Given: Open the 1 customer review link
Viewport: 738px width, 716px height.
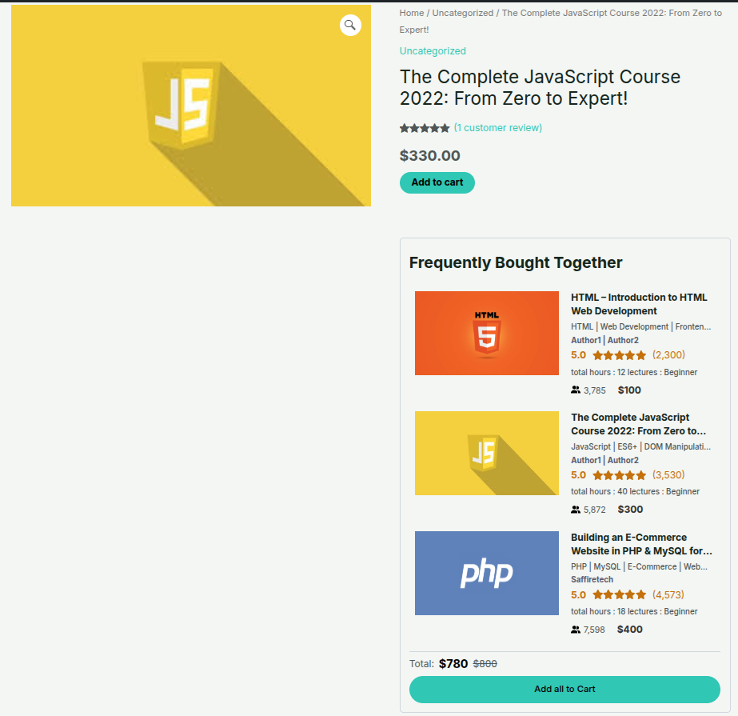Looking at the screenshot, I should coord(497,128).
